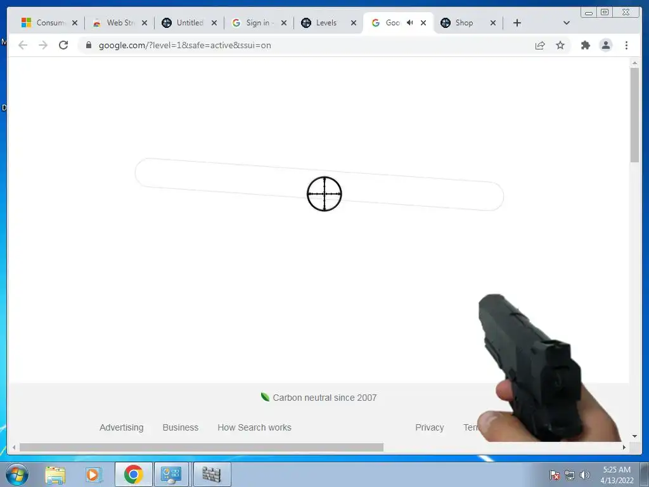Open the firewall brick wall taskbar item
The height and width of the screenshot is (487, 649).
(212, 474)
